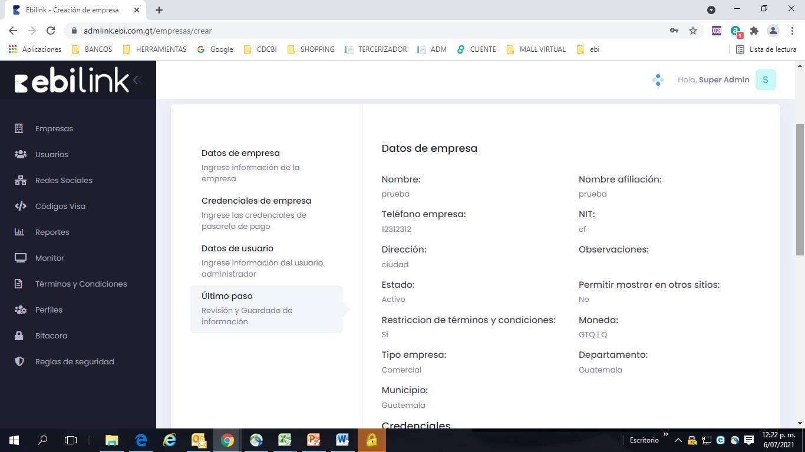Collapse sidebar with double chevron icon

click(137, 80)
